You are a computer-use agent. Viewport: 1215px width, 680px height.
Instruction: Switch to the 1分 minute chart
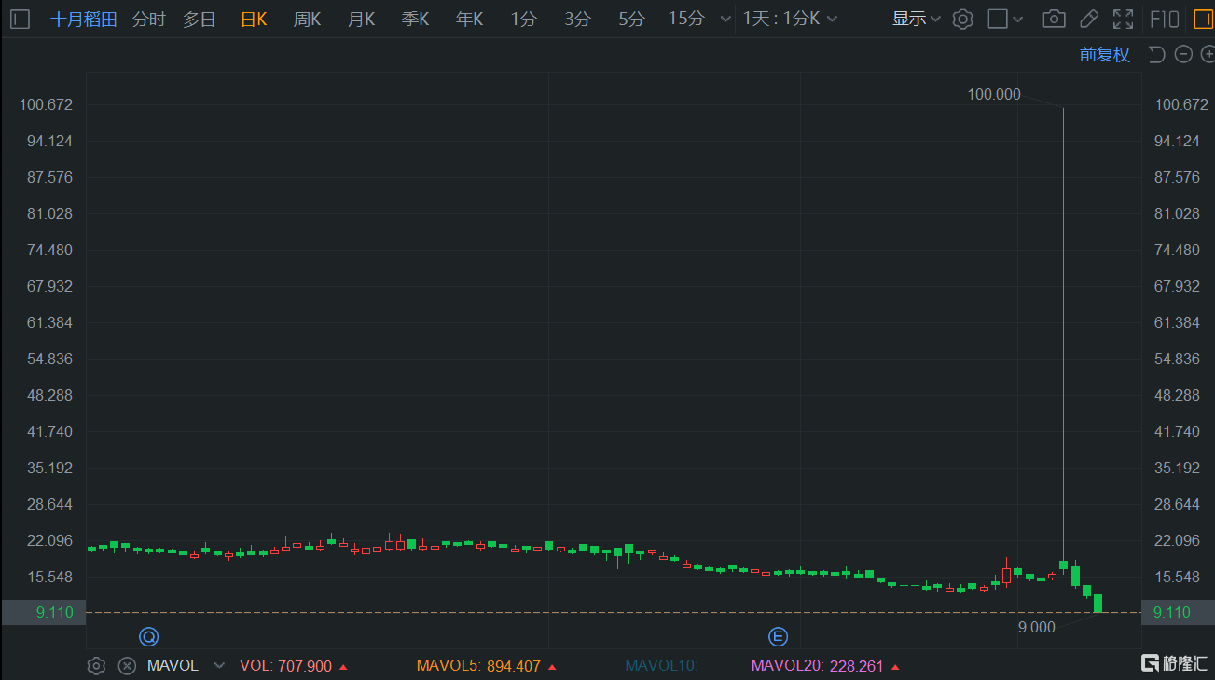click(523, 19)
